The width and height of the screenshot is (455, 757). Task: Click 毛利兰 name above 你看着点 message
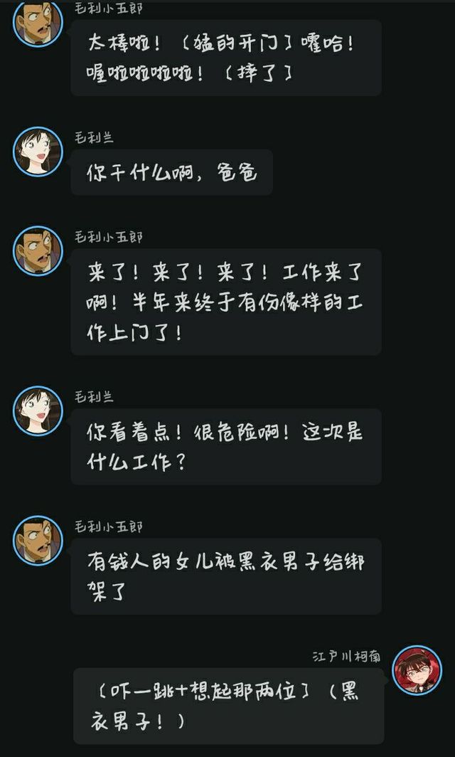tap(94, 397)
